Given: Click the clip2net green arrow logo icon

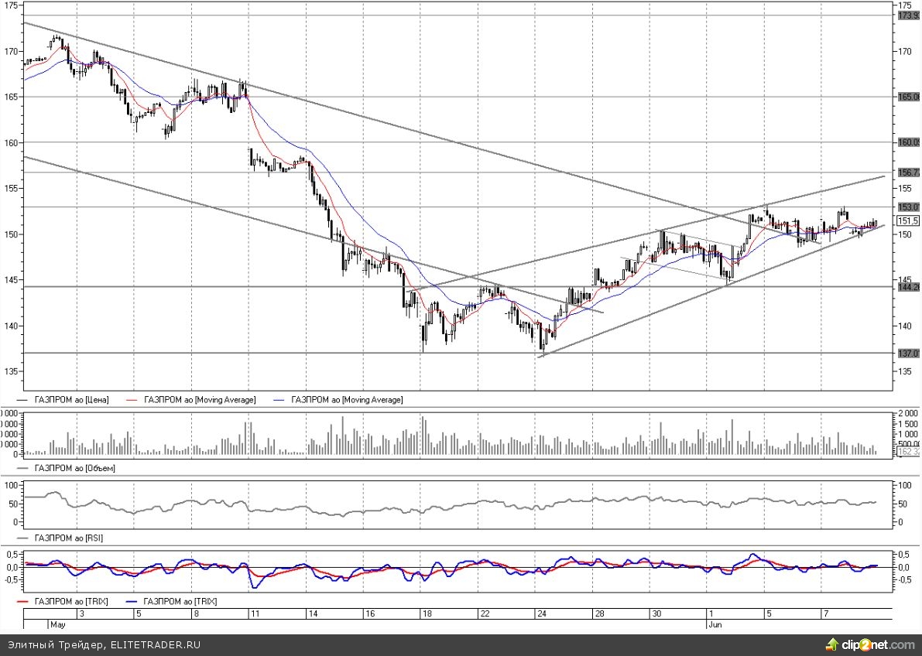Looking at the screenshot, I should point(832,644).
